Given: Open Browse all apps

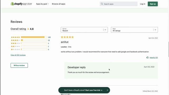Looking at the screenshot, I should (59, 4).
